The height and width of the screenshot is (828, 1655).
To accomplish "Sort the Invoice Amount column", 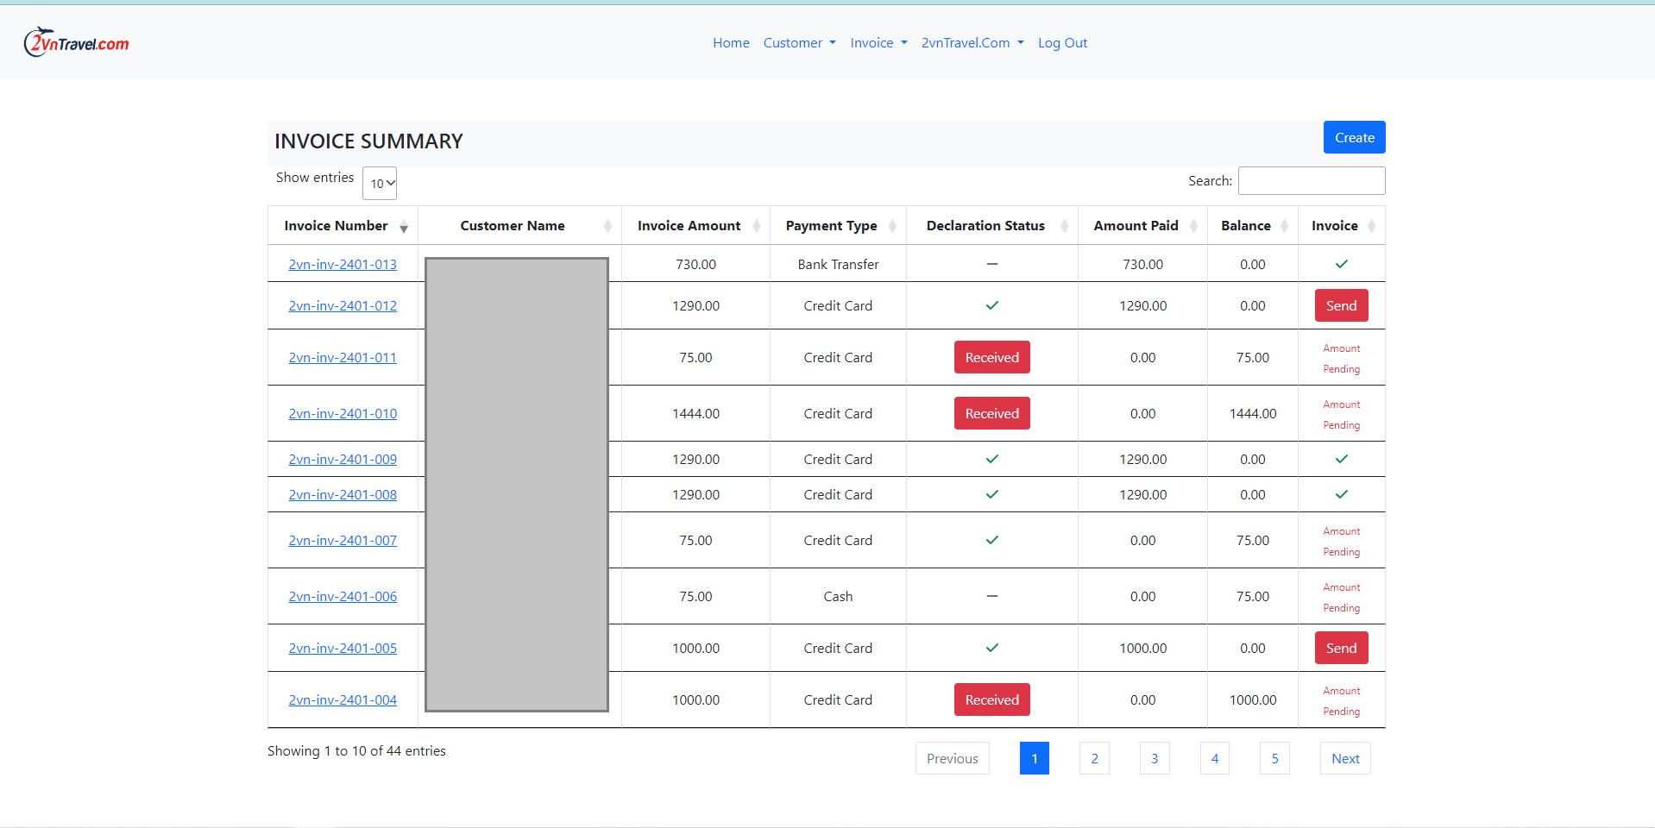I will tap(752, 226).
